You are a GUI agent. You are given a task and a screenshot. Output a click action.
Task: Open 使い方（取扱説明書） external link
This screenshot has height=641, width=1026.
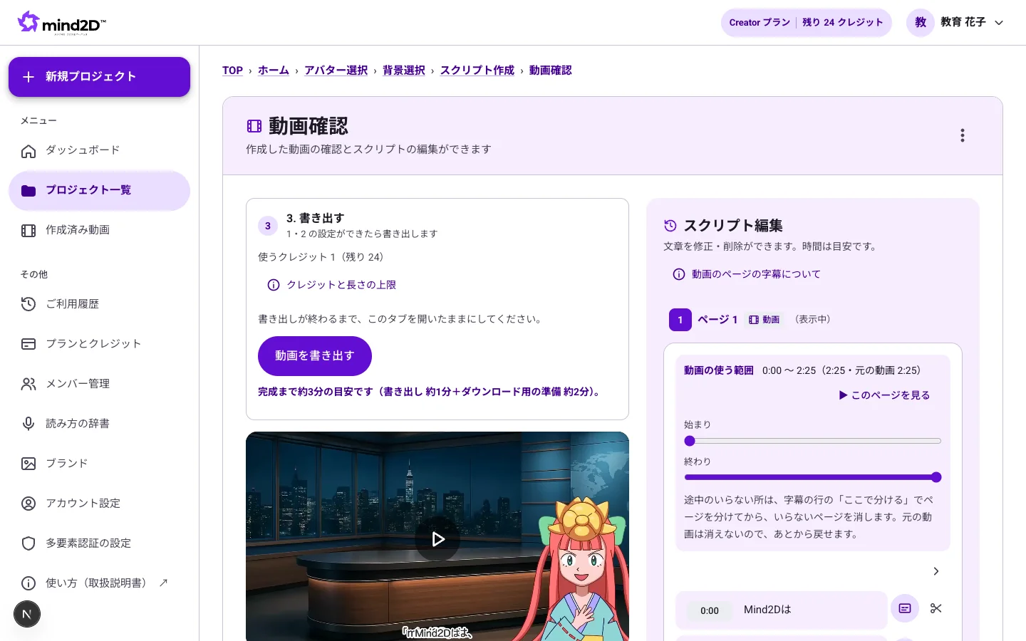99,583
